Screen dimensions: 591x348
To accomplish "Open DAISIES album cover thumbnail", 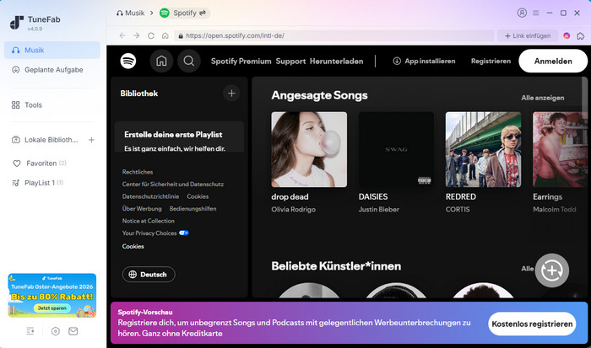I will pos(396,149).
